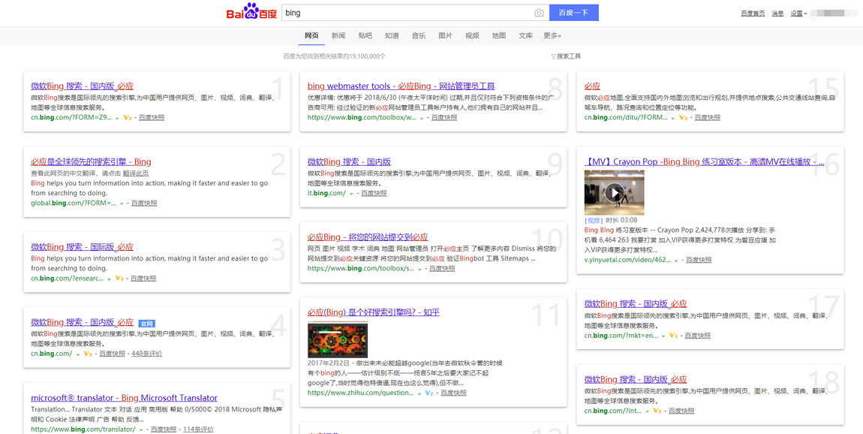Viewport: 863px width, 434px height.
Task: Play the Crayon Pop MV video thumbnail
Action: click(616, 192)
